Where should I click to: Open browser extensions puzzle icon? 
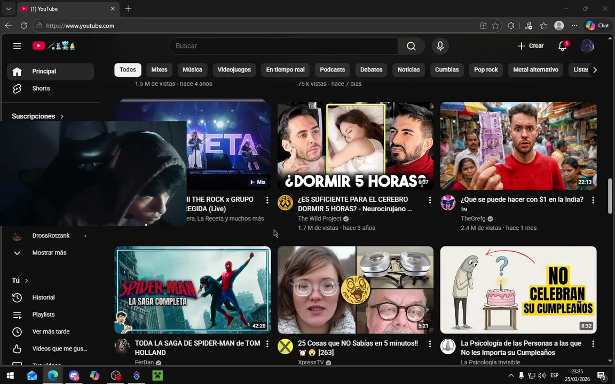pyautogui.click(x=511, y=26)
